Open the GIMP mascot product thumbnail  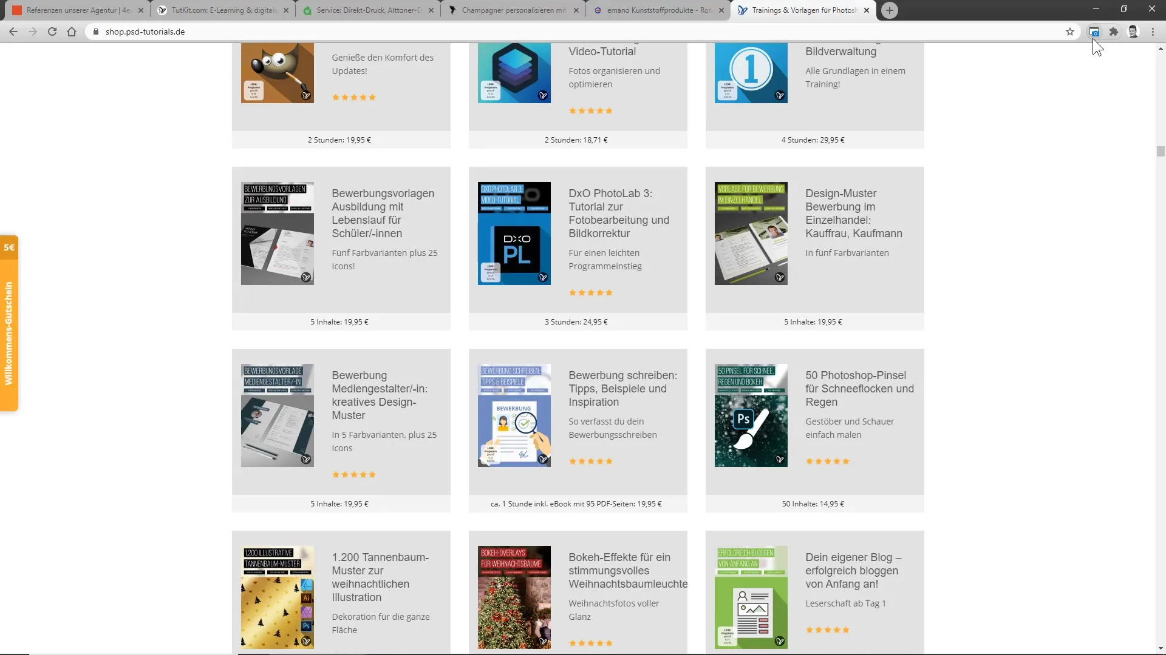point(278,73)
